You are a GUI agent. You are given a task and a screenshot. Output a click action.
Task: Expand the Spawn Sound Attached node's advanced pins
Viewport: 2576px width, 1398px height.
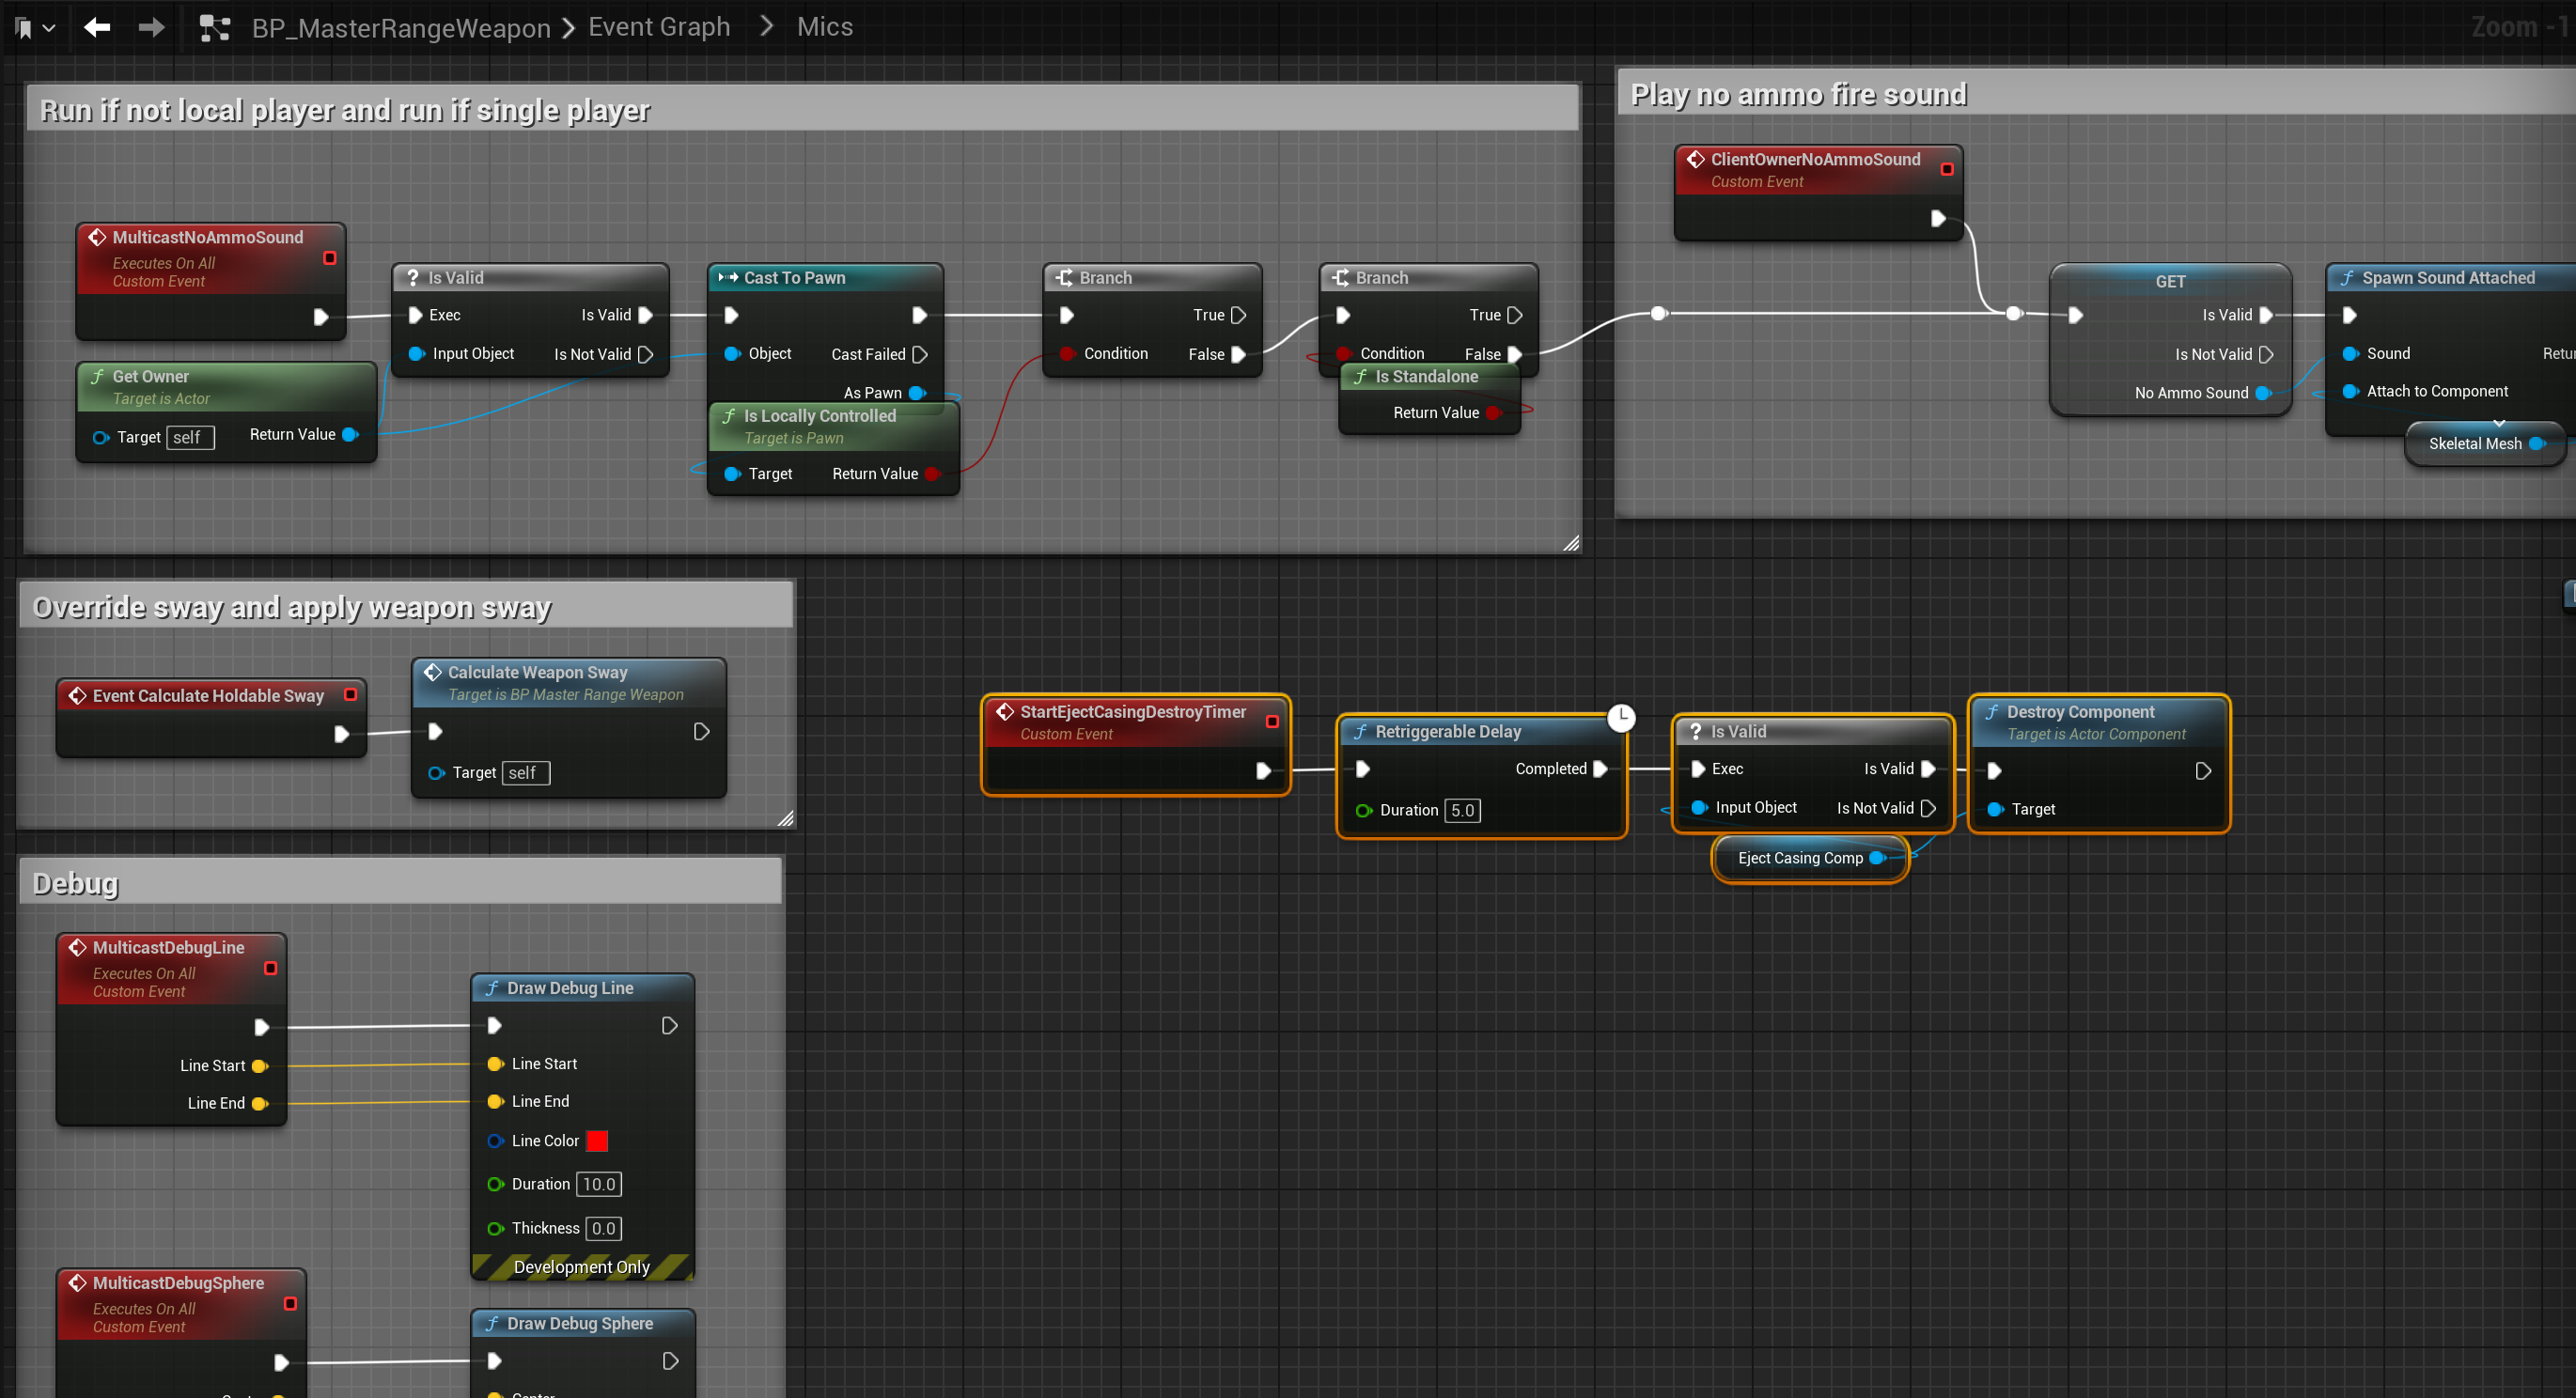pyautogui.click(x=2499, y=423)
